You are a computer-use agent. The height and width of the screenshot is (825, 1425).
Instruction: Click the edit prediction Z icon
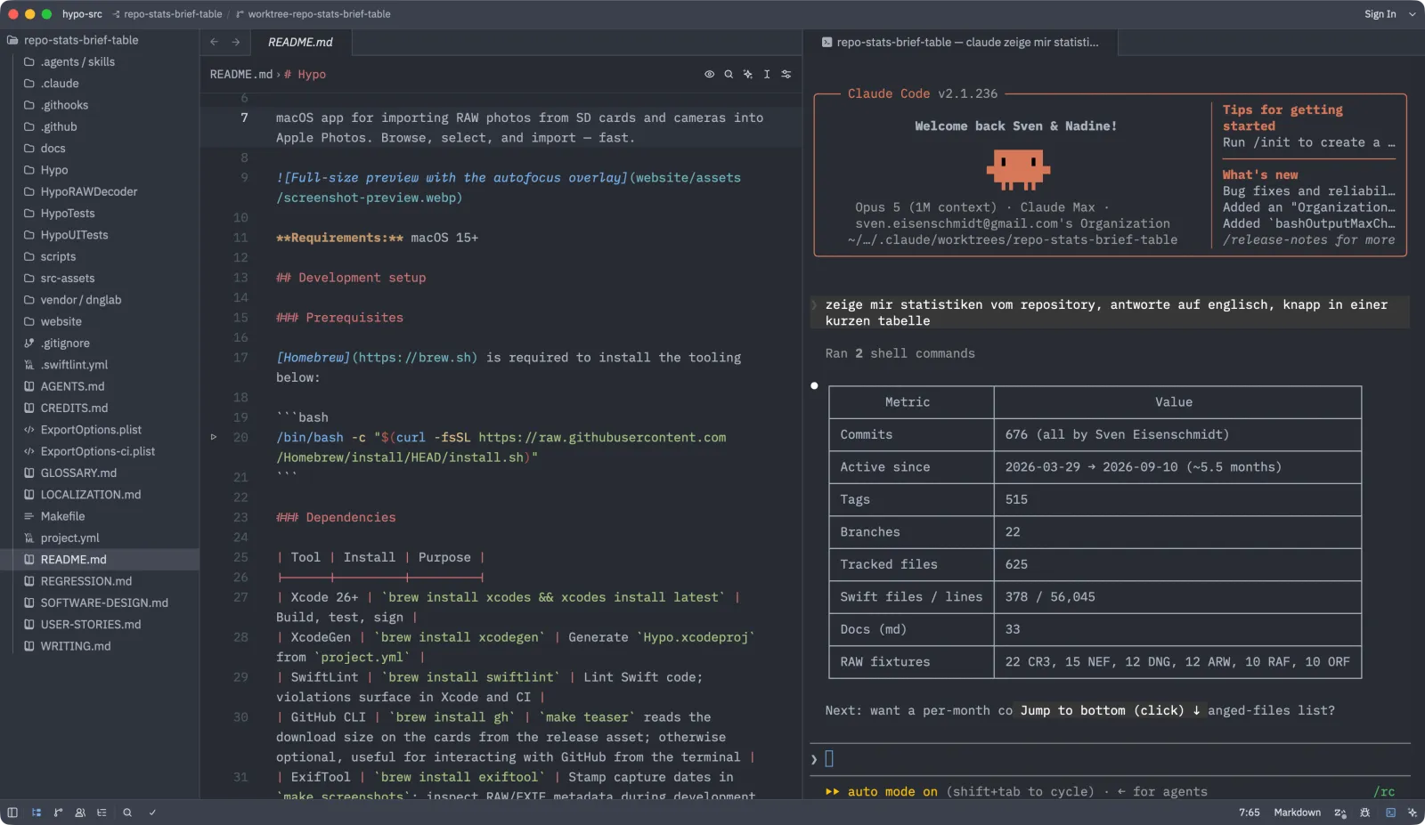coord(1339,813)
